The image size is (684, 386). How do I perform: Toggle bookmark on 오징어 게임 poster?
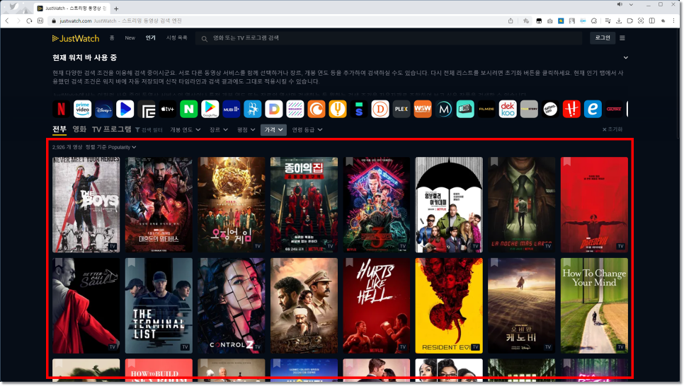(204, 162)
